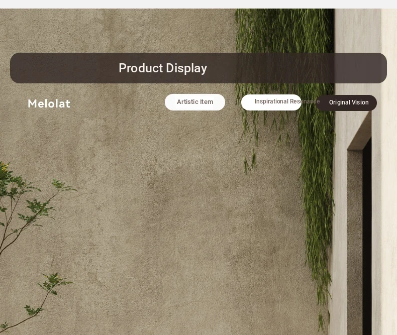Click the word Product in the banner
Image resolution: width=397 pixels, height=335 pixels.
[141, 68]
